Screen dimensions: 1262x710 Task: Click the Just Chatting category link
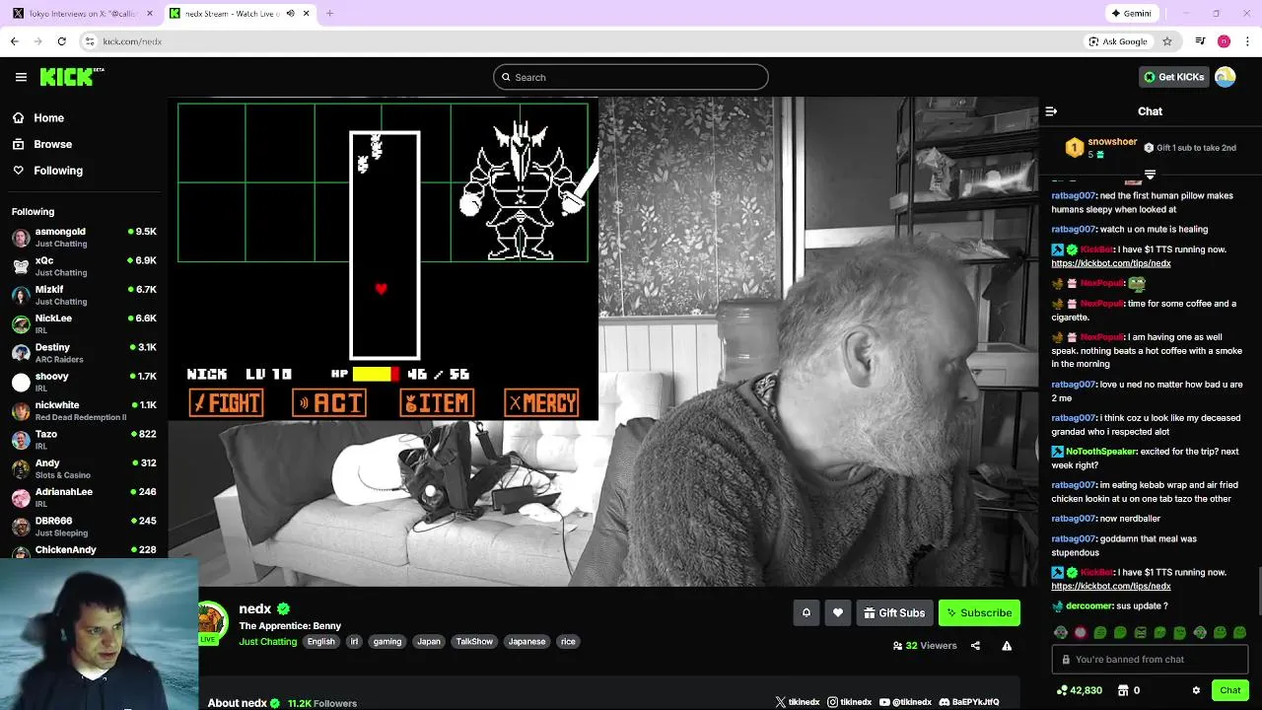[267, 641]
